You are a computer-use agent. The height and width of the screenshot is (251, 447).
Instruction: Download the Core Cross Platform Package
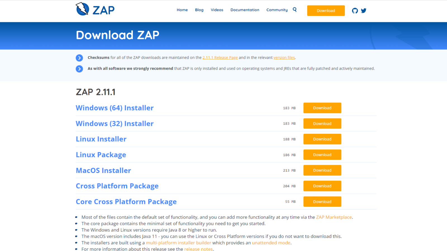point(322,202)
